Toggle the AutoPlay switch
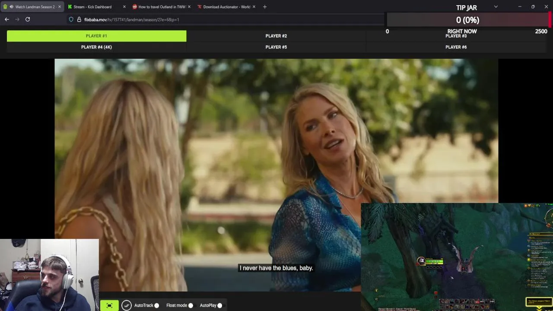The image size is (553, 311). (220, 305)
